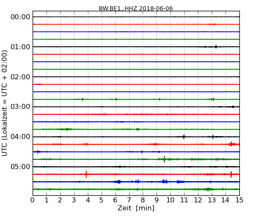Select the x-axis tick label 5
The height and width of the screenshot is (217, 272).
102,200
